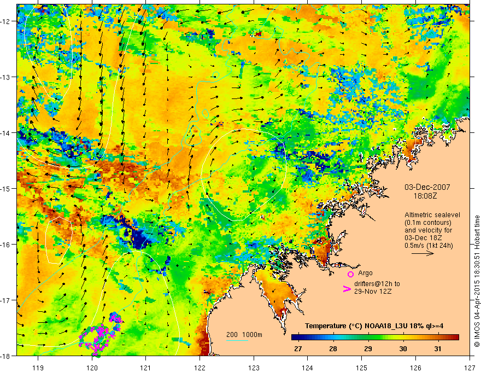Click the latitude axis label -15
This screenshot has width=481, height=372.
[x=6, y=188]
